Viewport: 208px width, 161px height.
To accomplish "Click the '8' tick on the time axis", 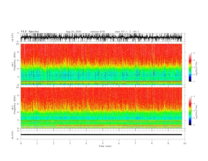I will (x=152, y=143).
